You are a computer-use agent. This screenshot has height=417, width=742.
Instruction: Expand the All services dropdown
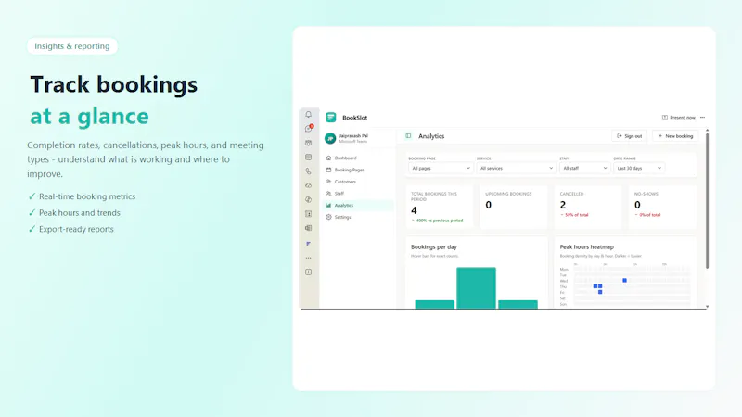(517, 168)
